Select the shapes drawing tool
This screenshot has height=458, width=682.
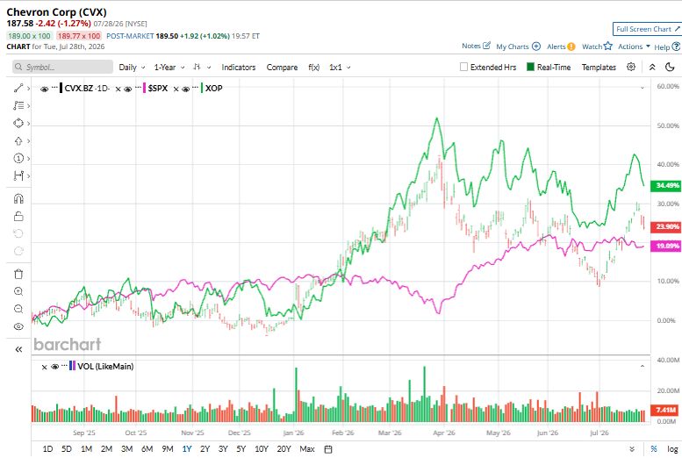(18, 123)
